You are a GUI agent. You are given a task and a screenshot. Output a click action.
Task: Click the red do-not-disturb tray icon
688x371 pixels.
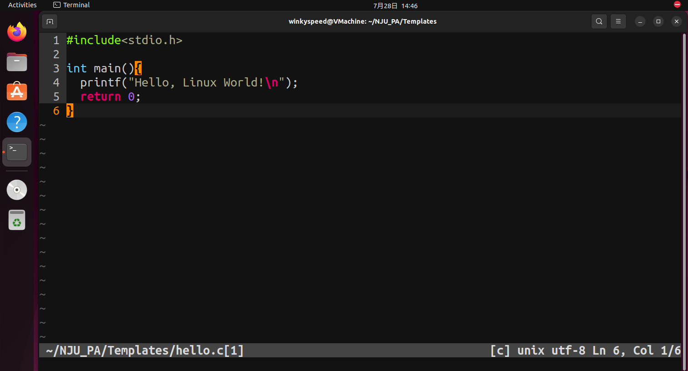point(677,5)
